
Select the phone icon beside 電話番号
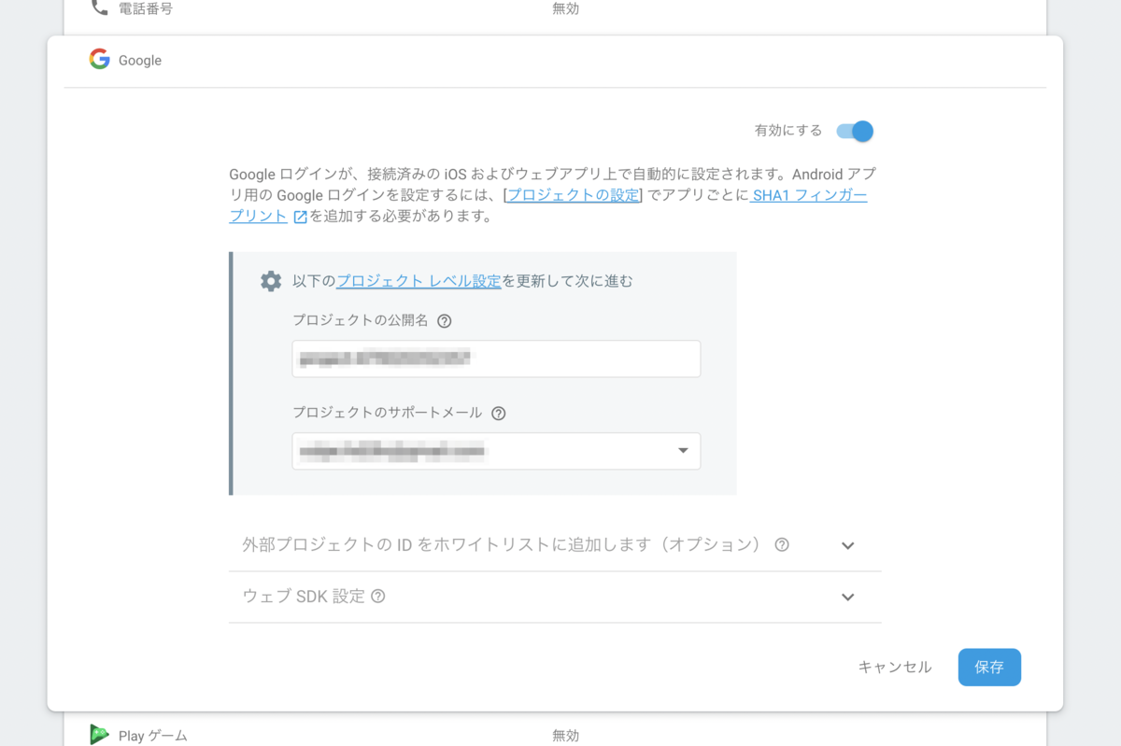click(100, 7)
